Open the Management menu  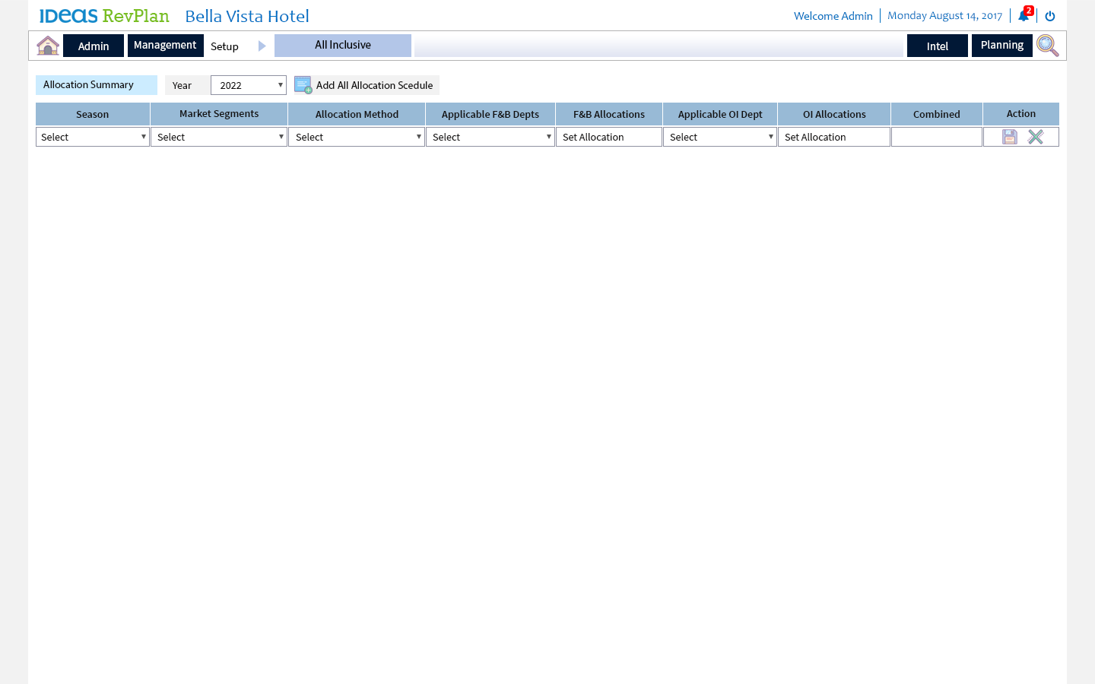165,46
